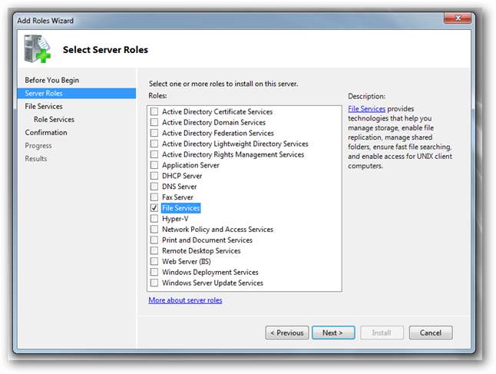The height and width of the screenshot is (374, 496).
Task: Check Active Directory Federation Services box
Action: [154, 133]
